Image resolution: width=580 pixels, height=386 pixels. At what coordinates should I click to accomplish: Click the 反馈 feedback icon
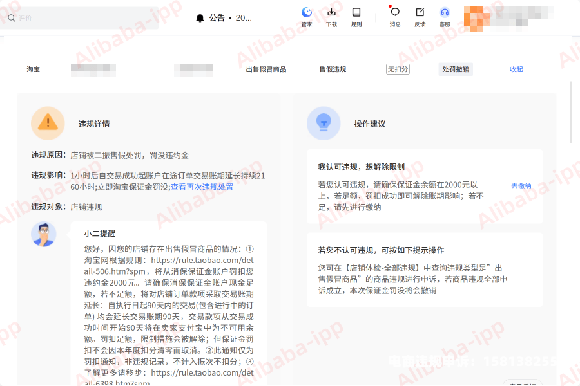[420, 13]
